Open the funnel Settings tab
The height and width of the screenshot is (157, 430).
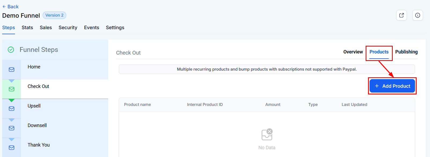[115, 28]
